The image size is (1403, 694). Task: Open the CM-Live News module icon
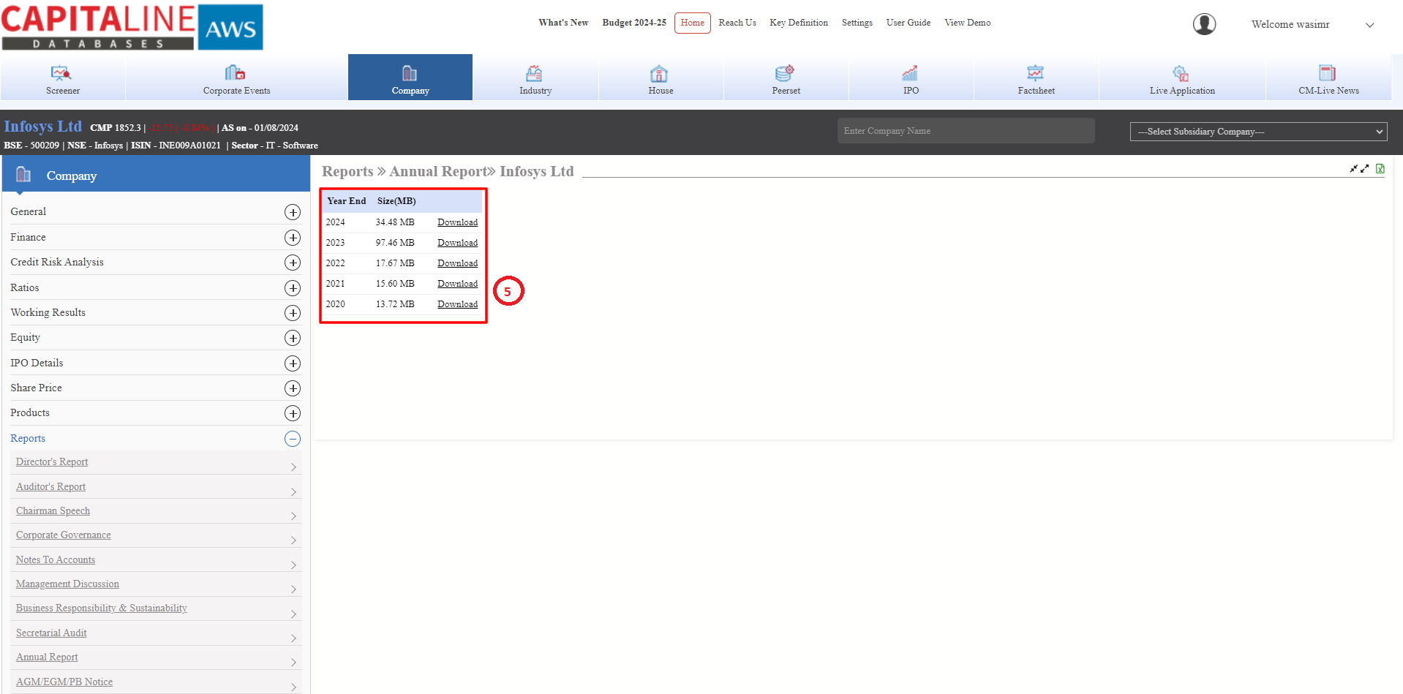(1328, 73)
